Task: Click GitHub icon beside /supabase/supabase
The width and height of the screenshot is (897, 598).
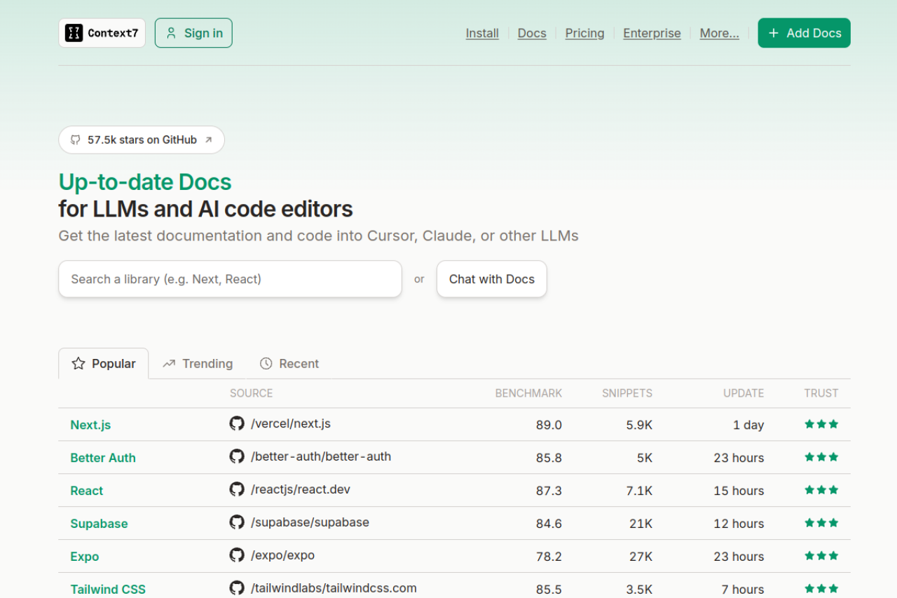Action: pos(237,522)
